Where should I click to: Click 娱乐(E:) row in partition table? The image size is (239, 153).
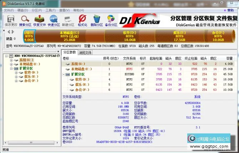[x=148, y=85]
